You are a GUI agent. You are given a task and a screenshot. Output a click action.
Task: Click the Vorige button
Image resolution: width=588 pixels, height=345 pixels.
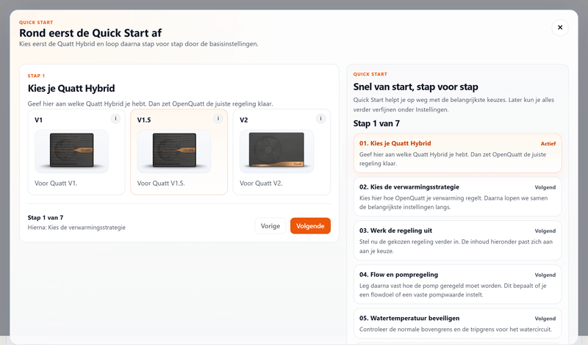tap(270, 226)
